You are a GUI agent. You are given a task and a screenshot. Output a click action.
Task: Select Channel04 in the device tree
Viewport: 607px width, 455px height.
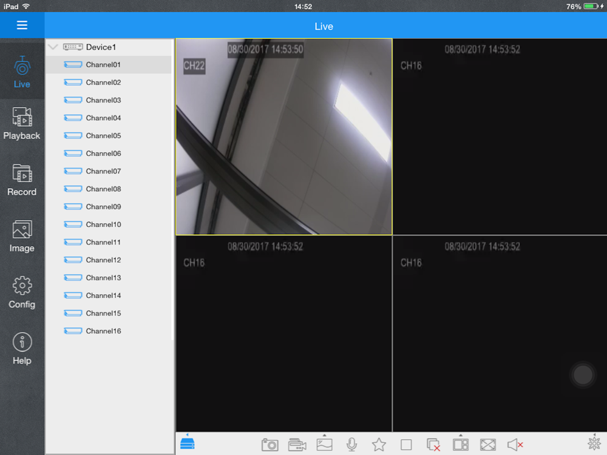(109, 118)
